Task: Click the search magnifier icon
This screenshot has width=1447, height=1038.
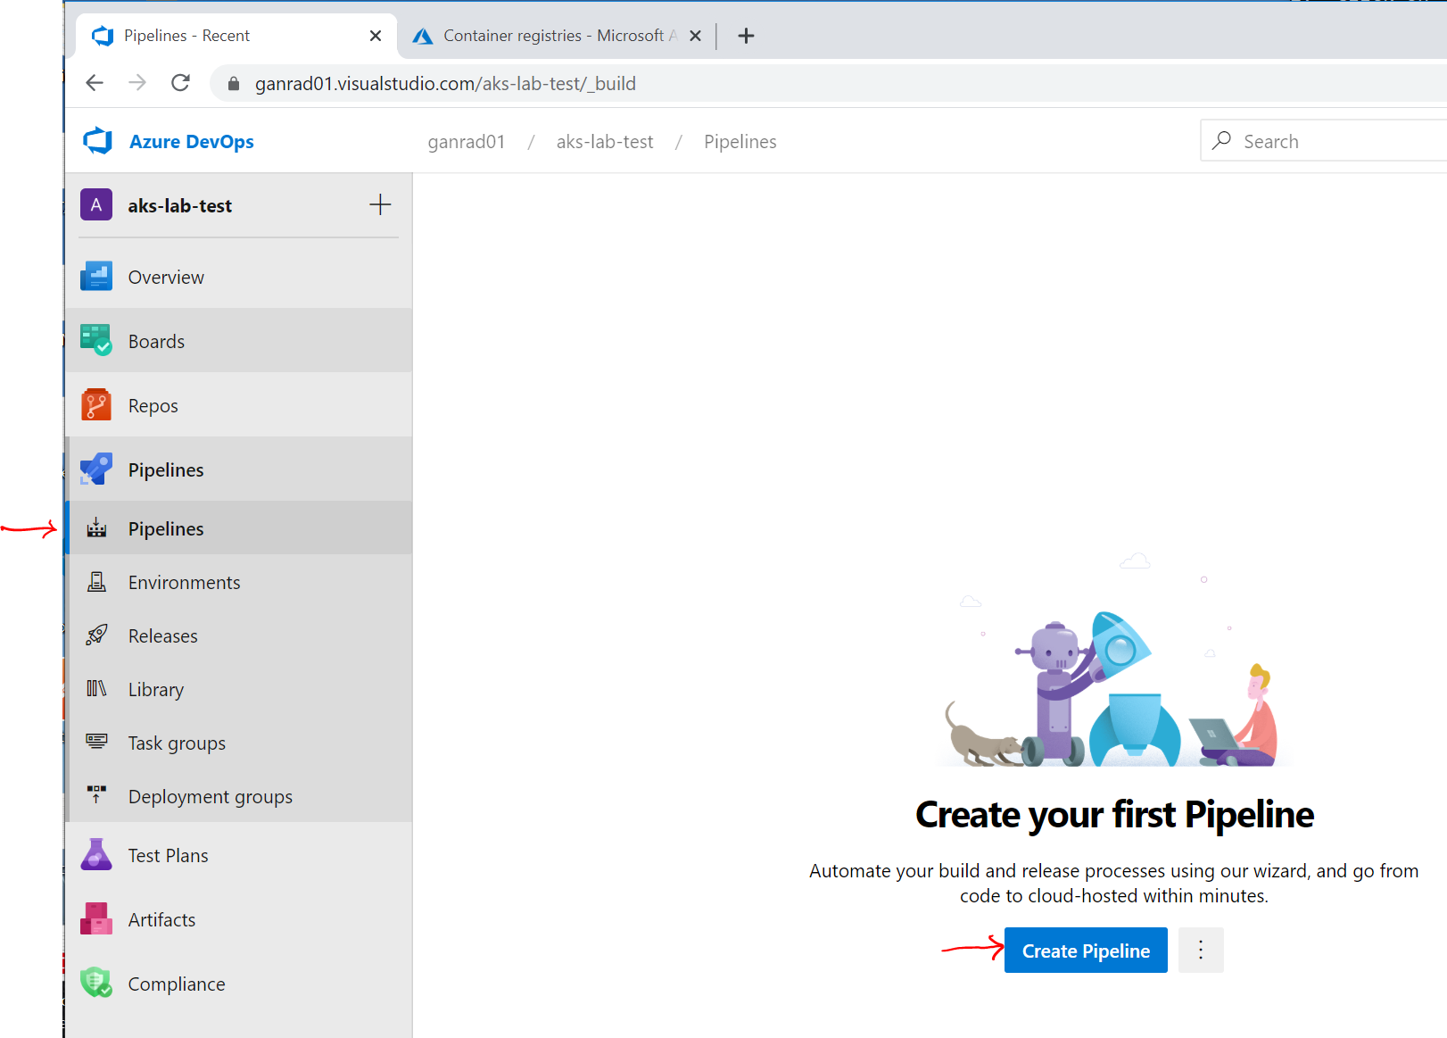Action: click(1221, 141)
